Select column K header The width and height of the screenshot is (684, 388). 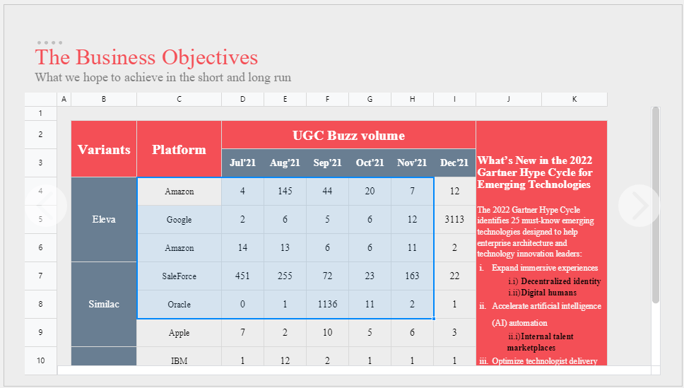(x=574, y=99)
